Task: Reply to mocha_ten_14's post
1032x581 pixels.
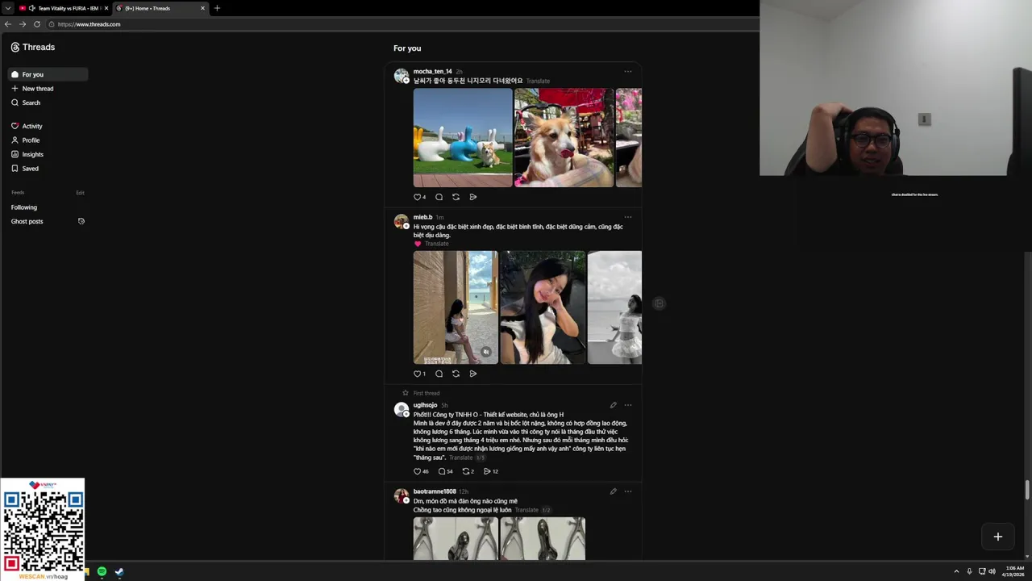Action: pyautogui.click(x=439, y=197)
